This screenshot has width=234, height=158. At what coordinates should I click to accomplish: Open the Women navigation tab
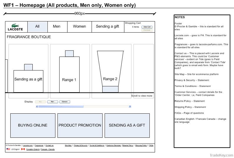80,27
